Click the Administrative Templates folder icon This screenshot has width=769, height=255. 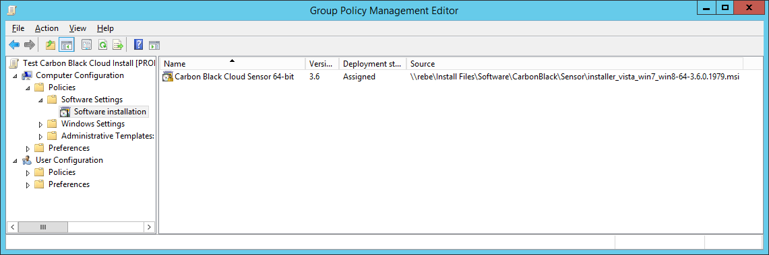53,136
